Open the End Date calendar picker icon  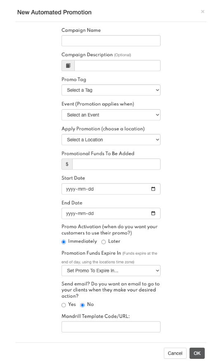pyautogui.click(x=153, y=213)
